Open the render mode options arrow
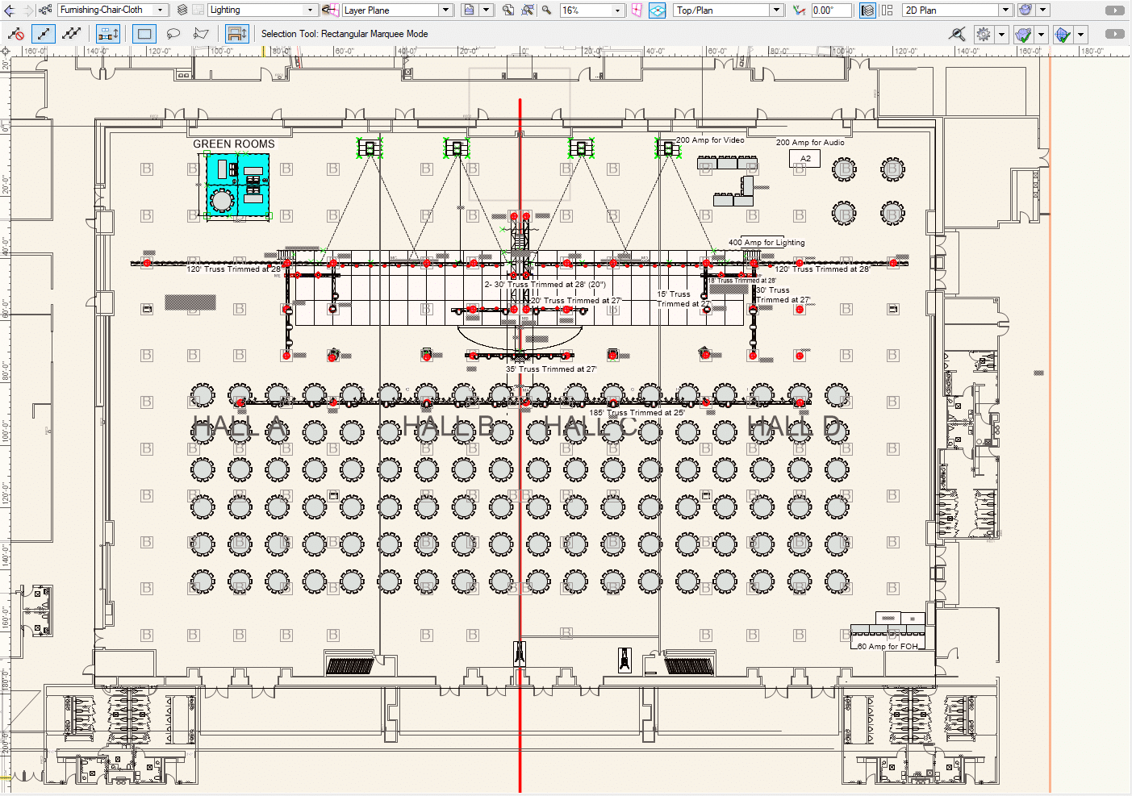 point(1042,10)
